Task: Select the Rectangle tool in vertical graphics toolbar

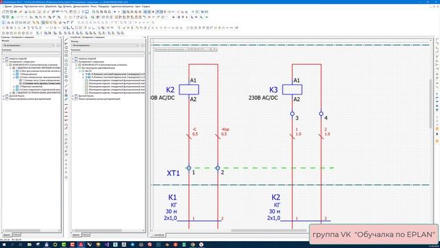Action: coord(66,52)
